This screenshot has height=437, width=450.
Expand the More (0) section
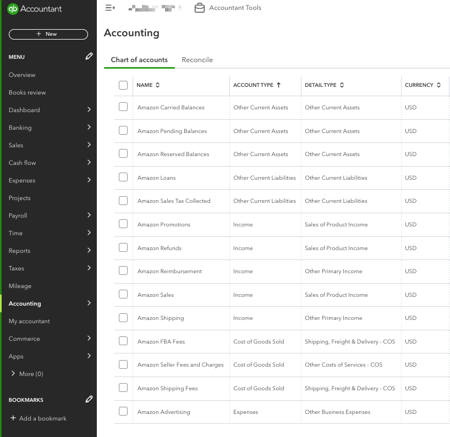(x=27, y=374)
